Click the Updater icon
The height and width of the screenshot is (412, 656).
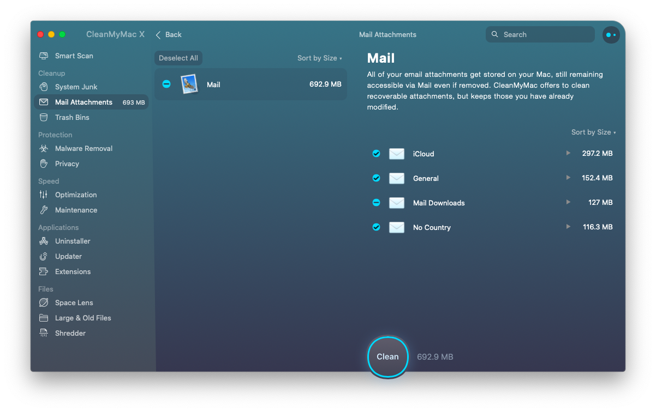(x=44, y=256)
